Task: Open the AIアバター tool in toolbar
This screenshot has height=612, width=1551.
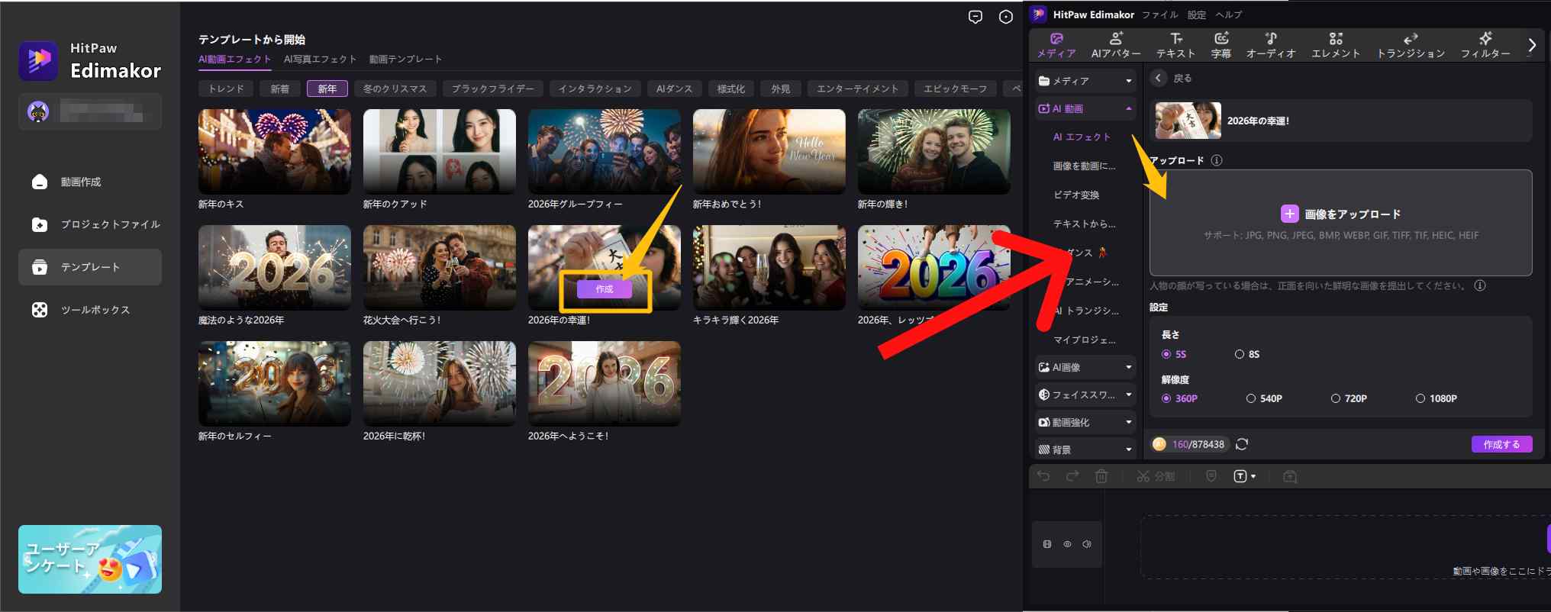Action: tap(1115, 45)
